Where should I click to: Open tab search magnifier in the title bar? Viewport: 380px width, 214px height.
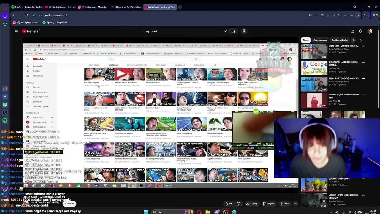click(355, 7)
